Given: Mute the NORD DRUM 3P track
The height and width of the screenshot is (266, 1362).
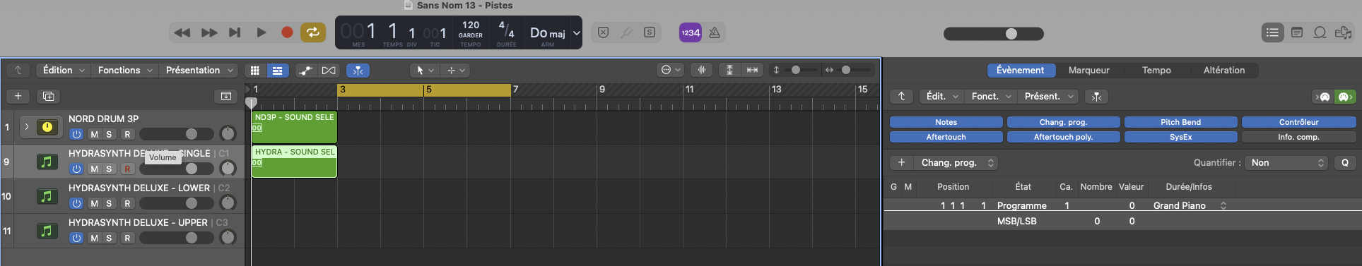Looking at the screenshot, I should (x=94, y=134).
